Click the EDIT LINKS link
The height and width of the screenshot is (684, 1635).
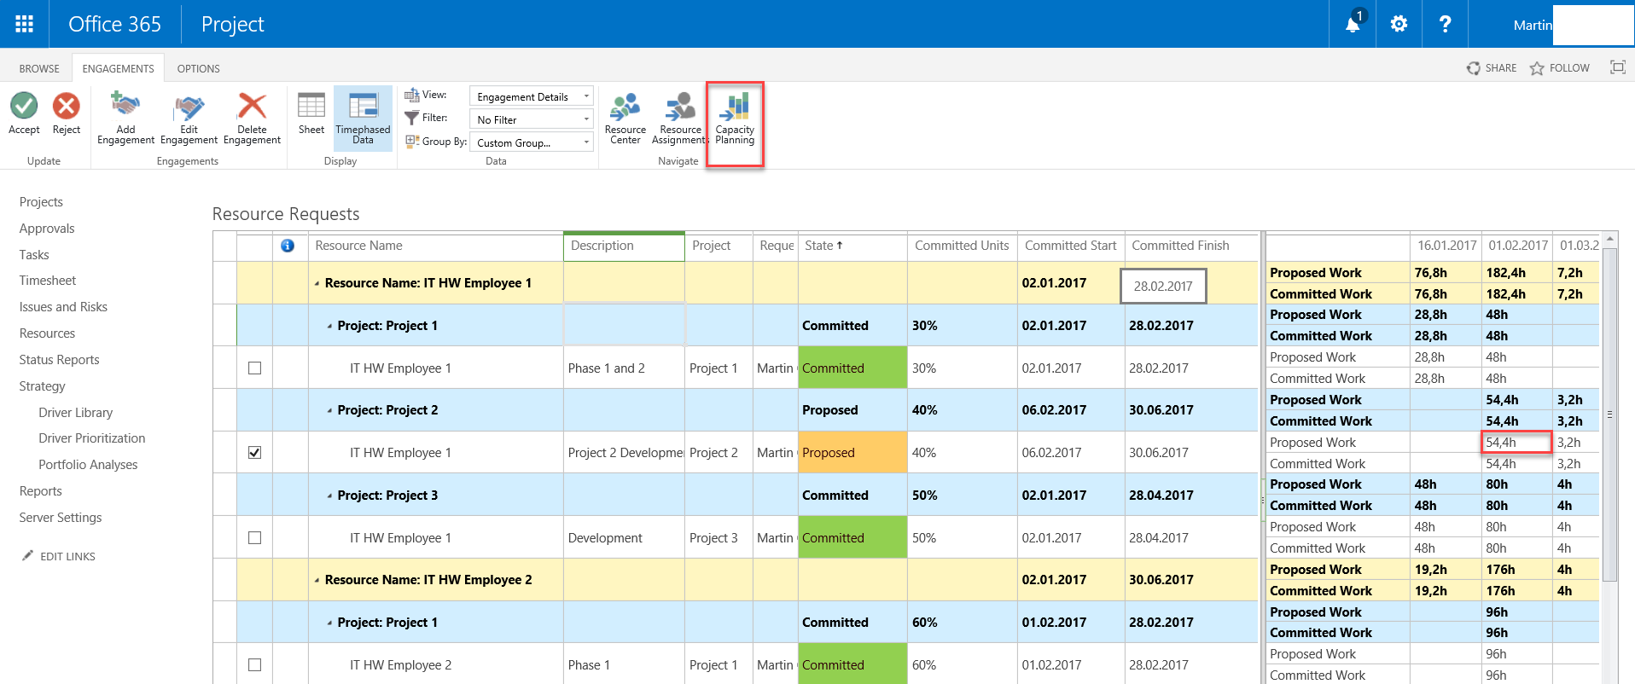pyautogui.click(x=67, y=556)
